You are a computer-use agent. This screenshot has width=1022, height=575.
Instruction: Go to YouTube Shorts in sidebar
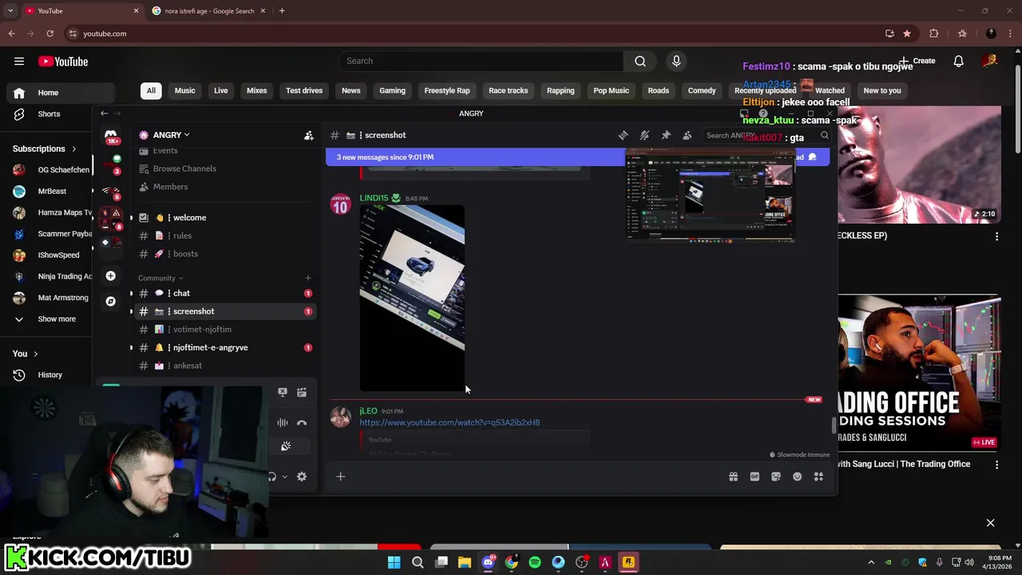(x=48, y=114)
